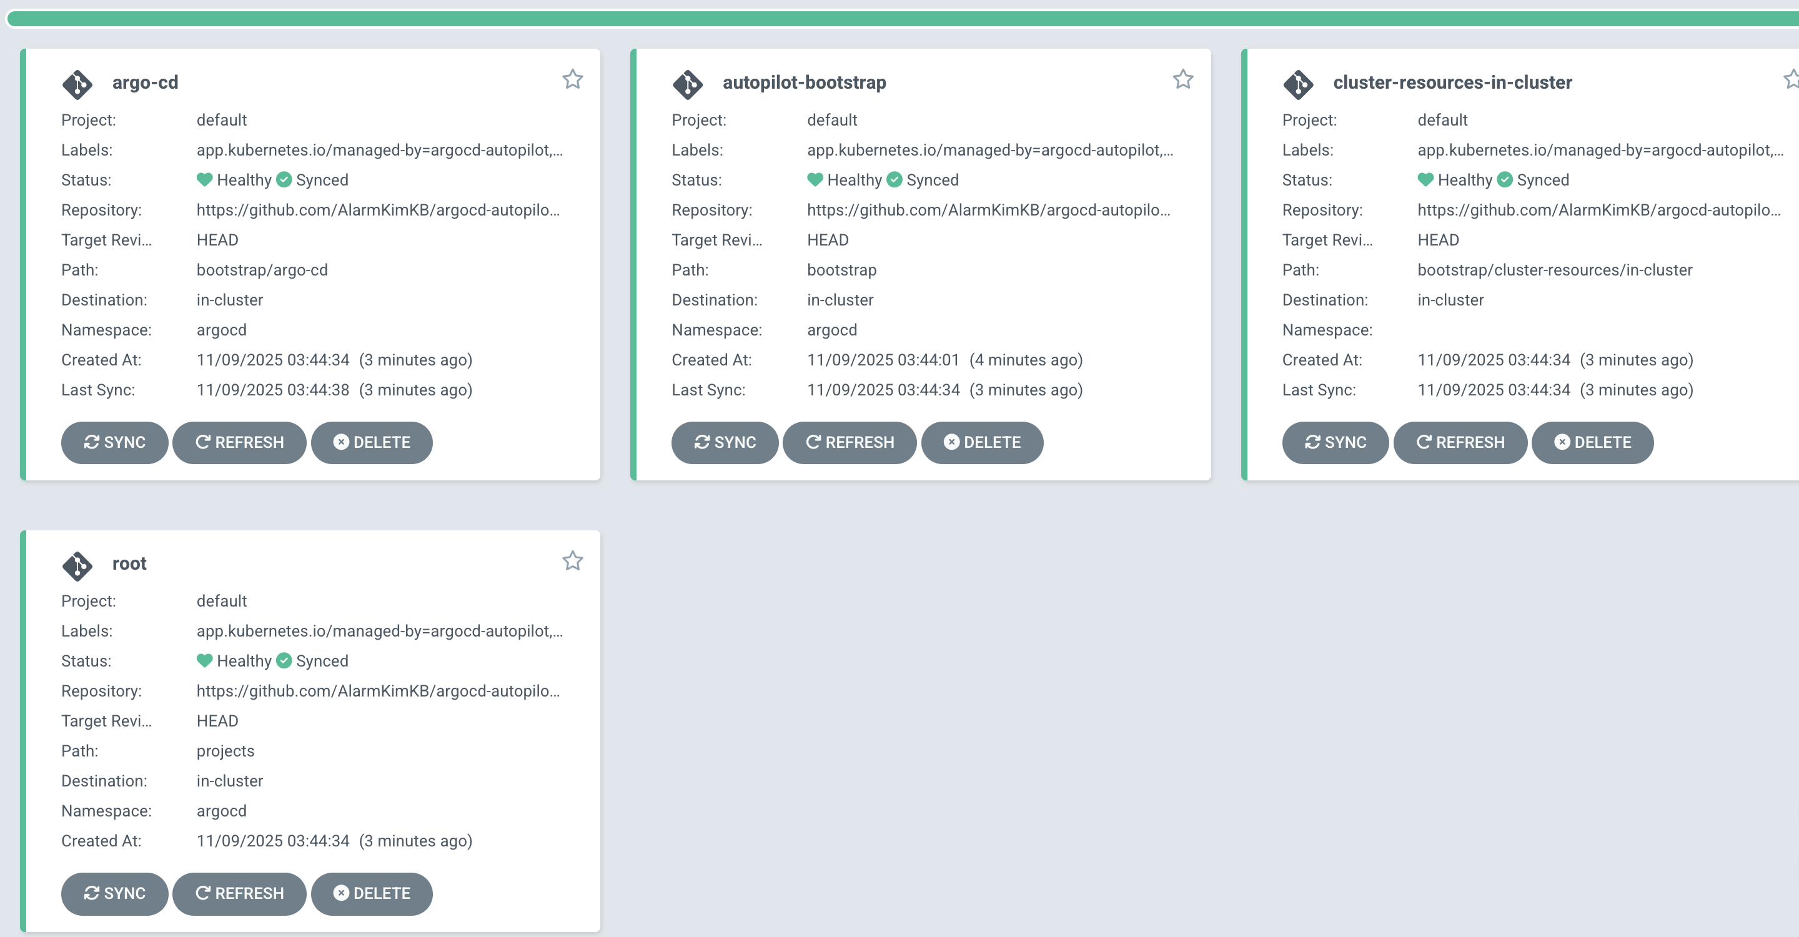This screenshot has height=937, width=1799.
Task: Click the git icon next to autopilot-bootstrap
Action: [x=687, y=84]
